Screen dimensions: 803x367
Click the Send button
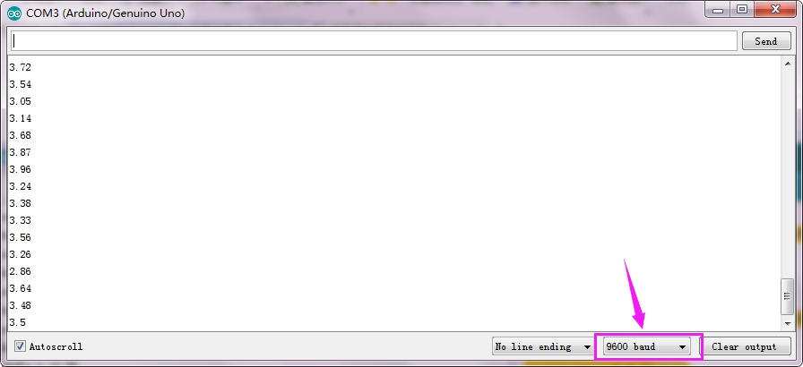coord(765,41)
